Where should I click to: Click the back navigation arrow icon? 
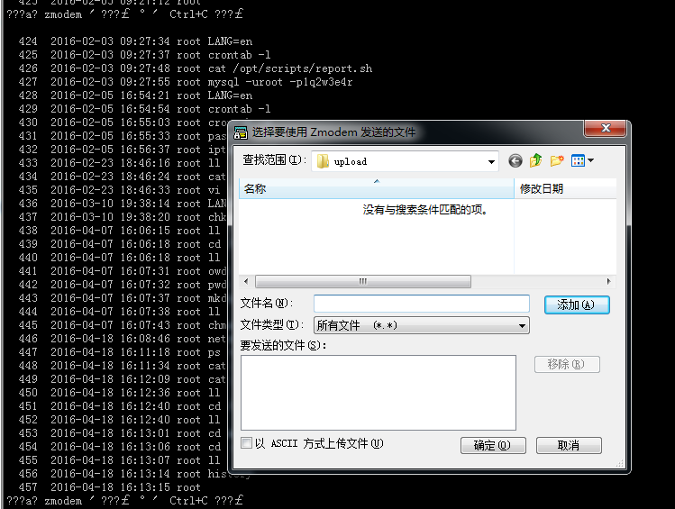pyautogui.click(x=515, y=161)
